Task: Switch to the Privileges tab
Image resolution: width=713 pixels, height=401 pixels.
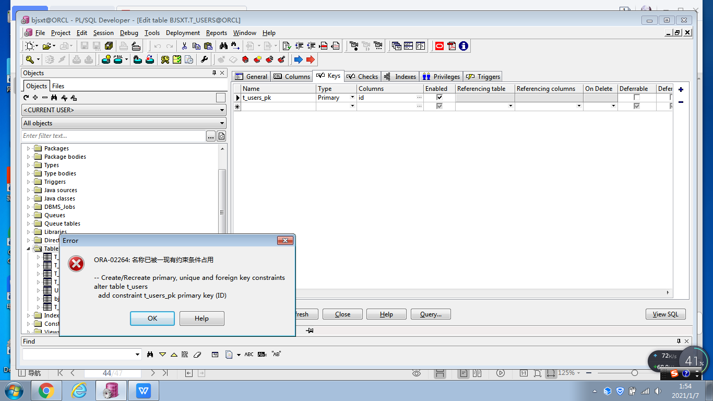Action: (x=441, y=76)
